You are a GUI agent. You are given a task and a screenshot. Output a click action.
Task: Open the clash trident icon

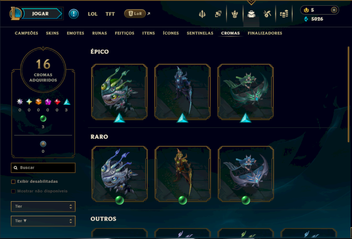click(x=202, y=14)
